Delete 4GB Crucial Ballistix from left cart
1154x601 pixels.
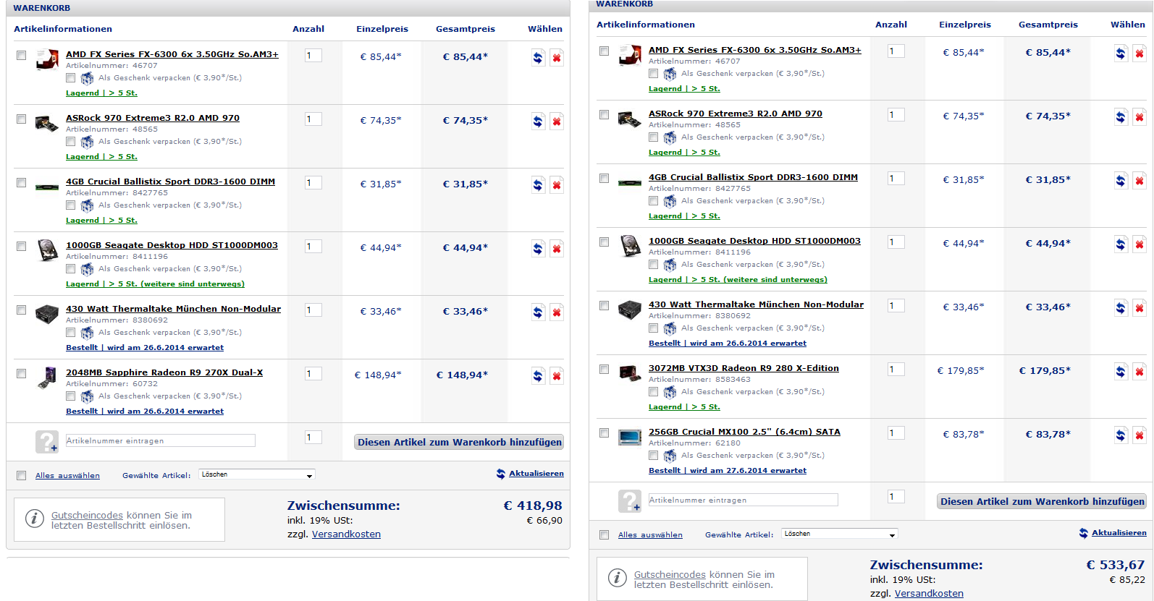click(556, 185)
